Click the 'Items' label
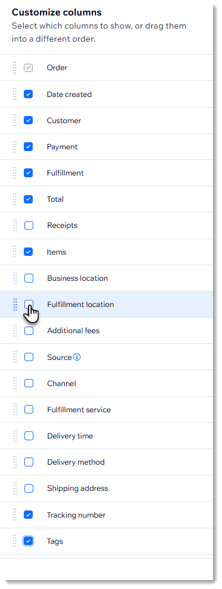This screenshot has width=222, height=589. [x=57, y=252]
